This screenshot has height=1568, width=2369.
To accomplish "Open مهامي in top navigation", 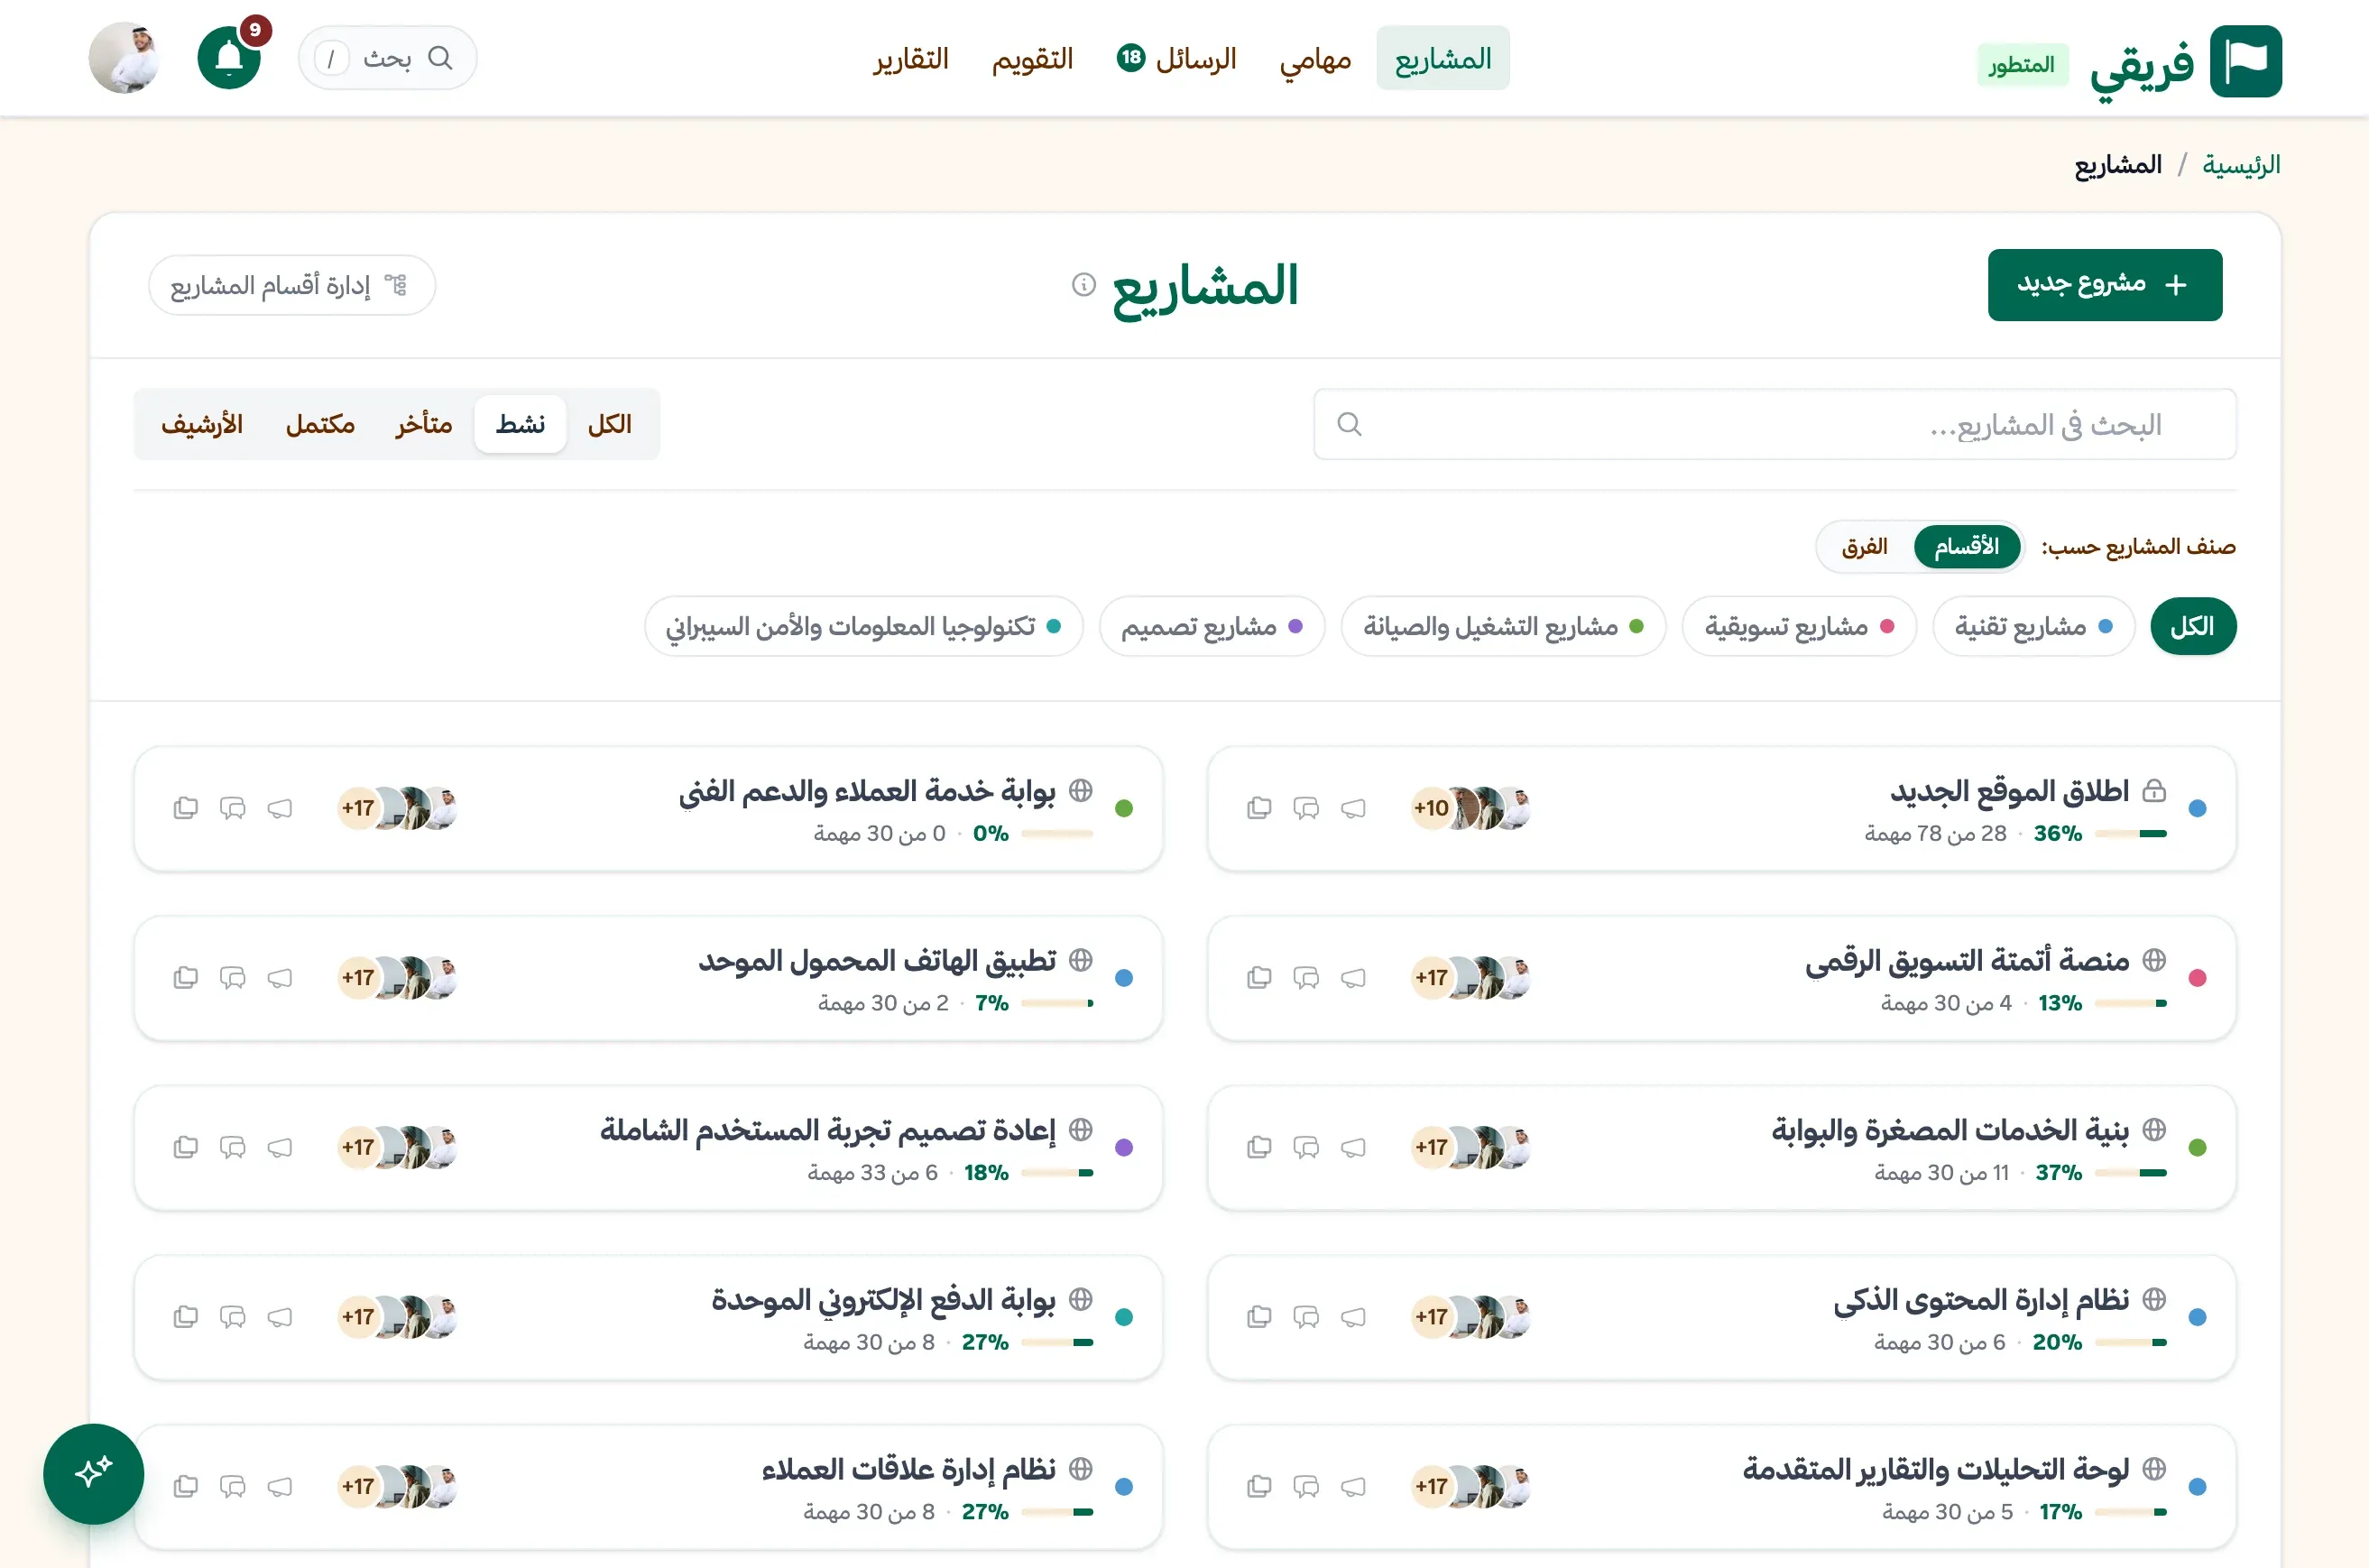I will [x=1315, y=59].
